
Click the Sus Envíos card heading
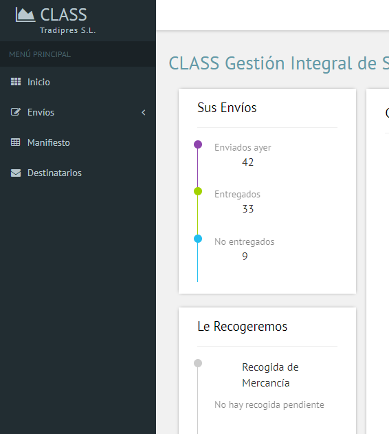click(x=227, y=108)
